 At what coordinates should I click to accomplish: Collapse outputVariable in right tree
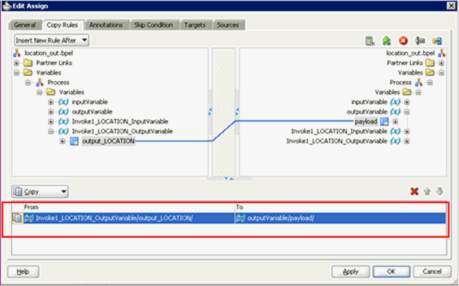coord(407,112)
